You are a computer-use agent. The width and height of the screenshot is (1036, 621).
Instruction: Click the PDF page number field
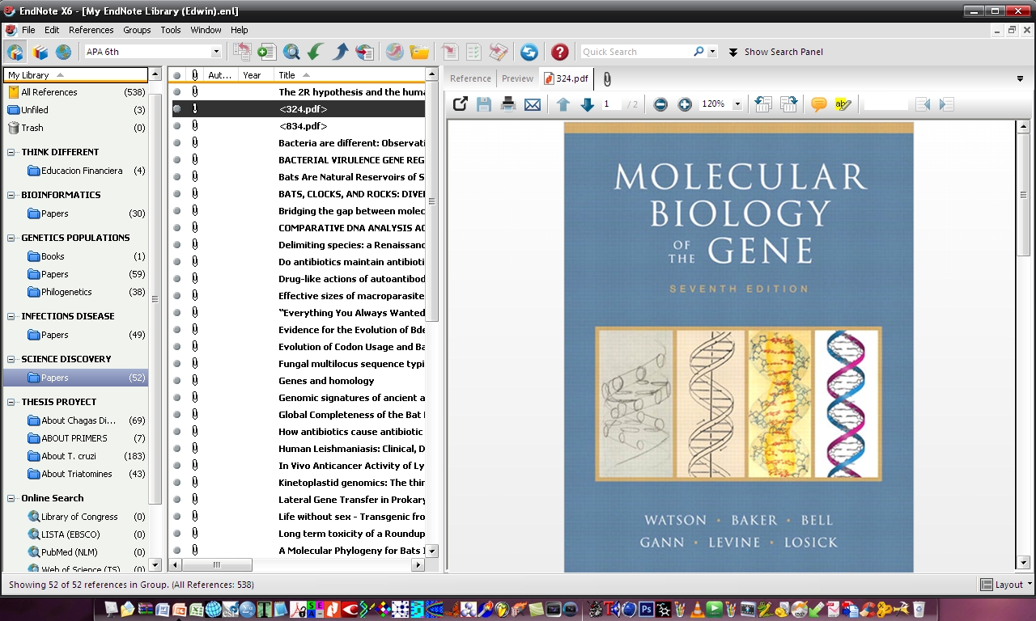click(612, 104)
